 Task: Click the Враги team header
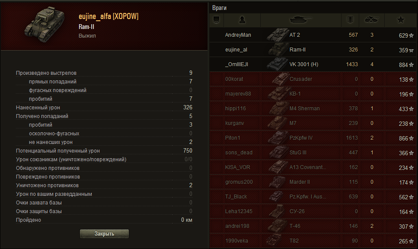click(x=220, y=8)
